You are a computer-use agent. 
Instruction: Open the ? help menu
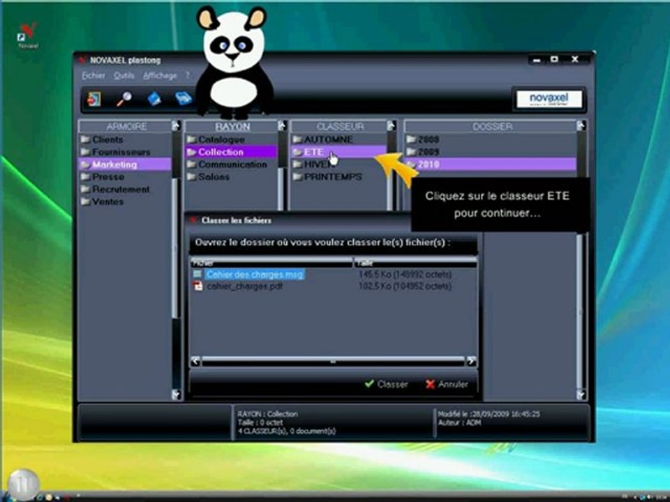click(187, 75)
